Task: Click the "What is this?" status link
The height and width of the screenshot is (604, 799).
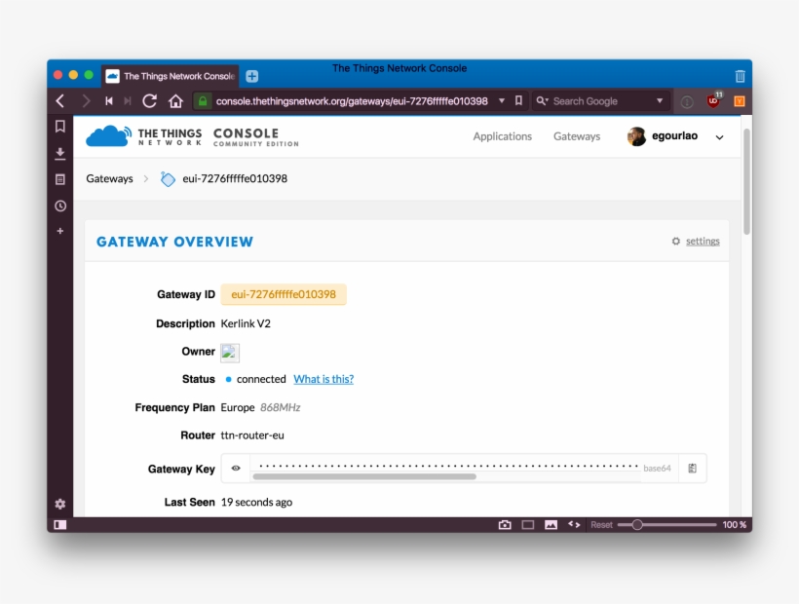Action: pos(323,379)
